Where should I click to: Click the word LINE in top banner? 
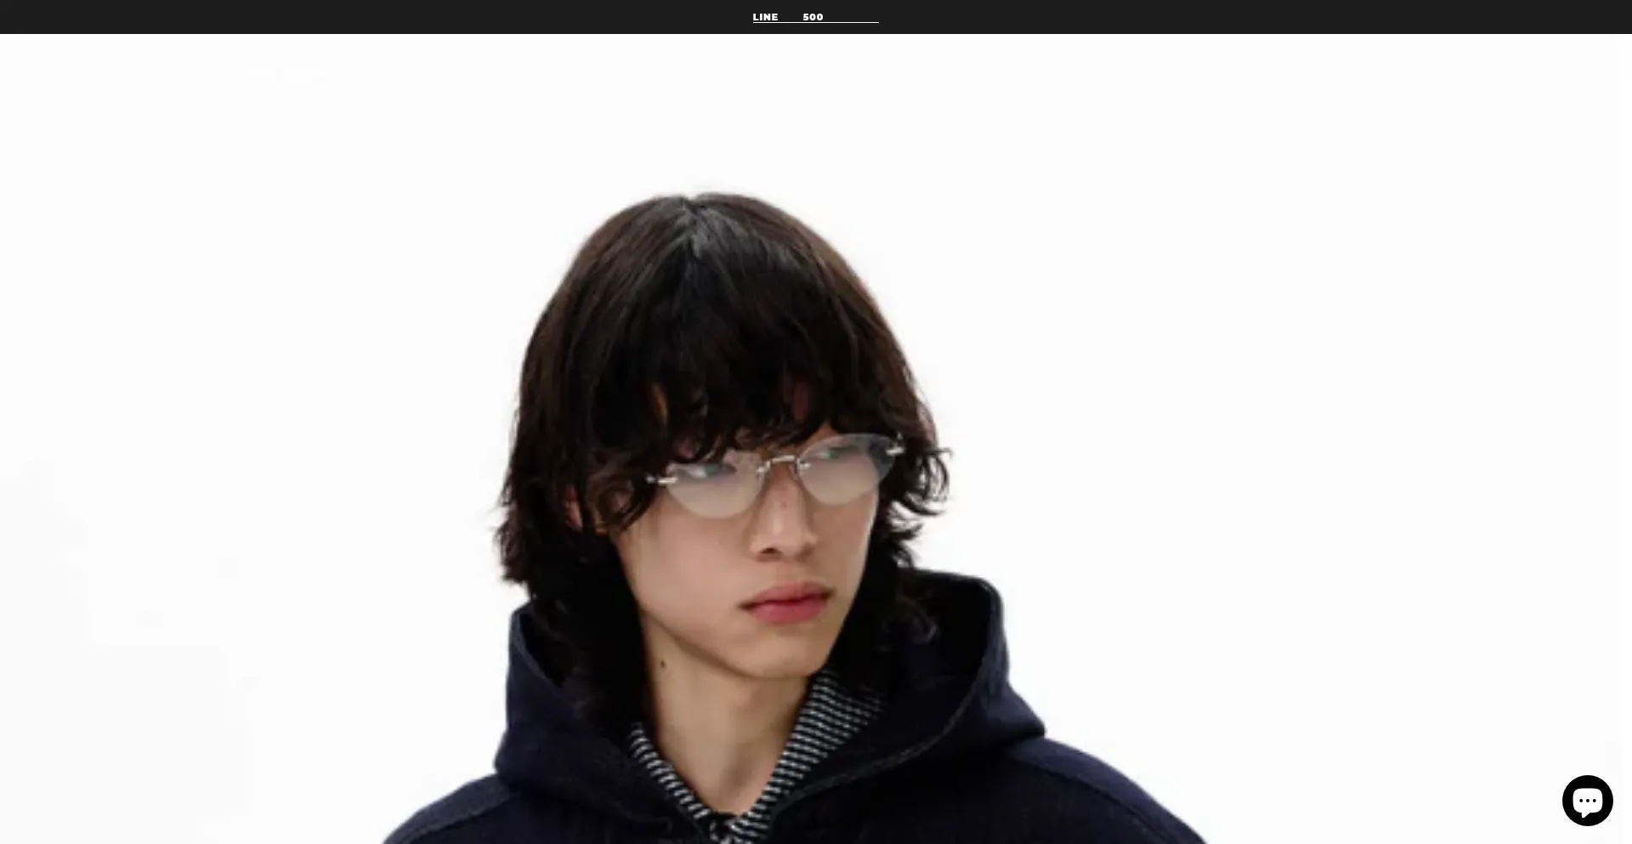(765, 17)
